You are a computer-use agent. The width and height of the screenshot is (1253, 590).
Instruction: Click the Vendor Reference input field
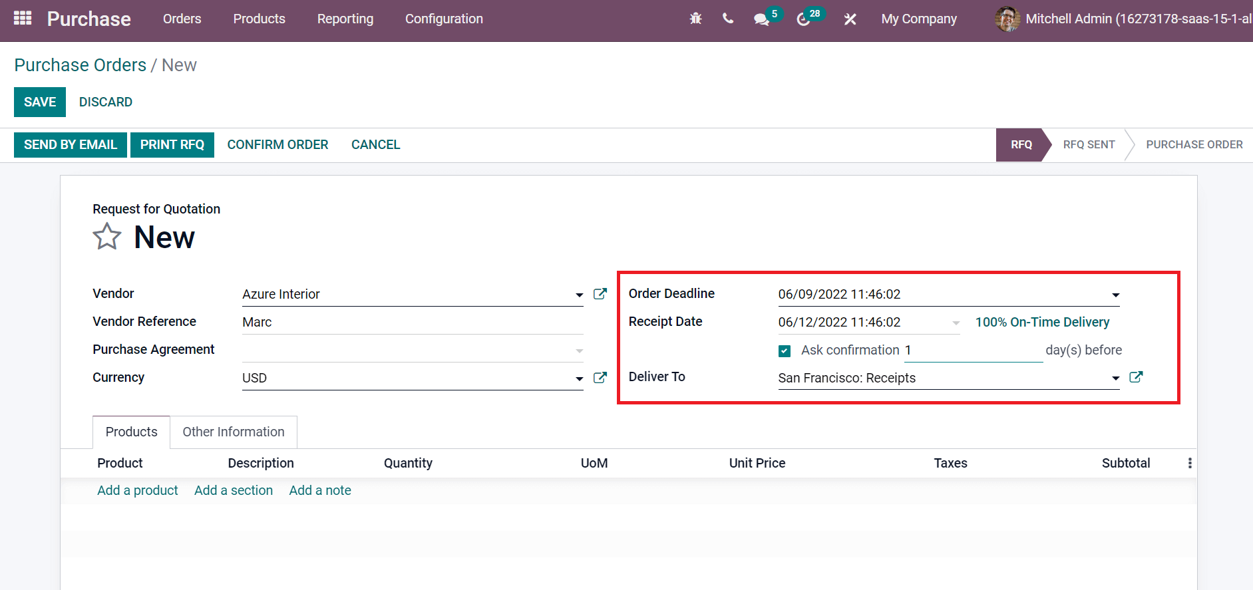pyautogui.click(x=413, y=322)
